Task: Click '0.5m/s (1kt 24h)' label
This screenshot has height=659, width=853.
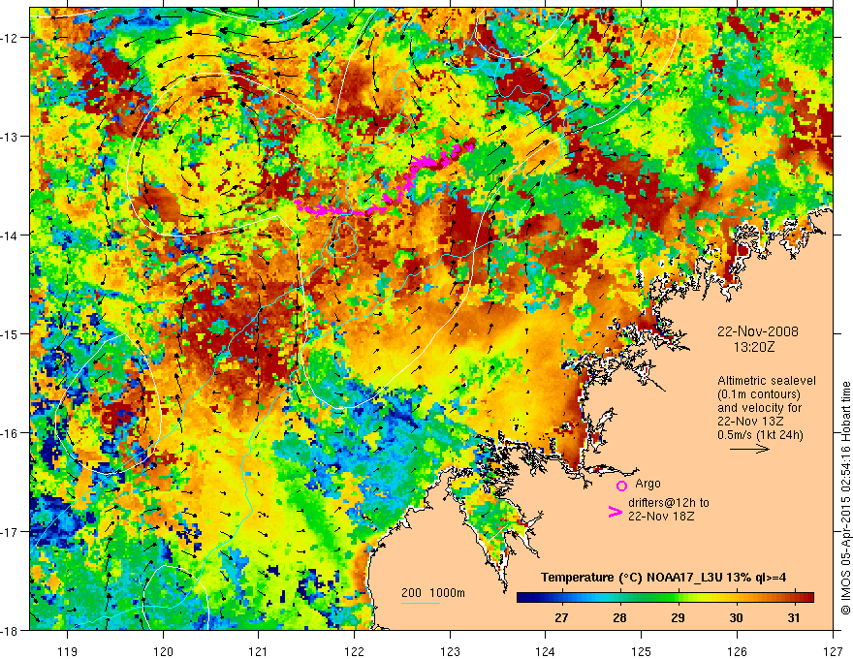Action: [x=760, y=435]
